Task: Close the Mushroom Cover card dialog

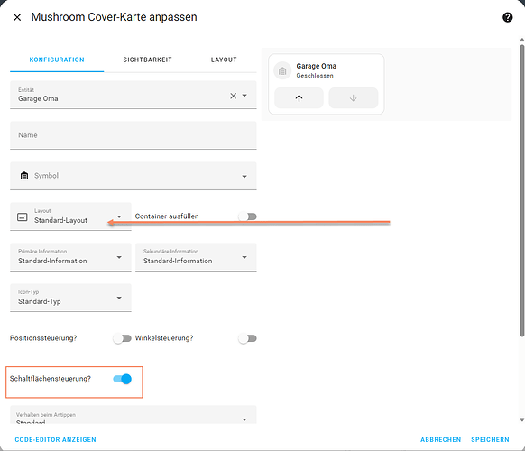Action: (17, 17)
